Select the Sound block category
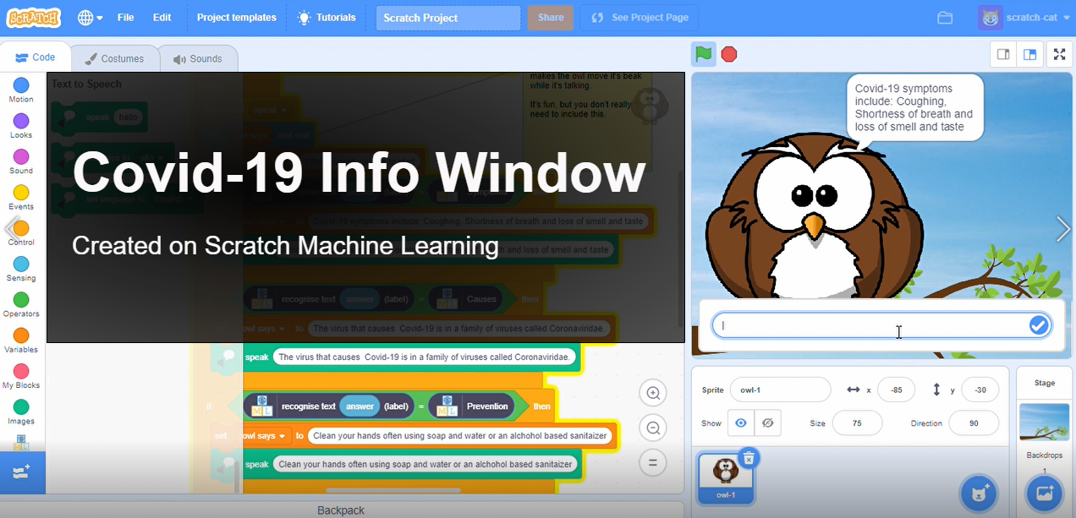This screenshot has height=518, width=1076. 21,161
